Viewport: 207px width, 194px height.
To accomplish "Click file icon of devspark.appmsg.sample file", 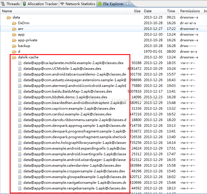I will coord(20,126).
